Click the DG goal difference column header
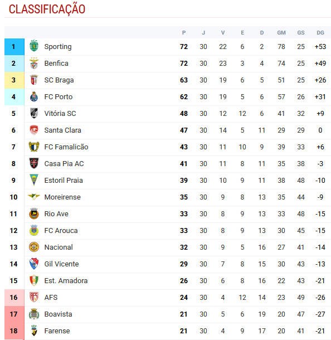This screenshot has width=331, height=340. point(320,33)
